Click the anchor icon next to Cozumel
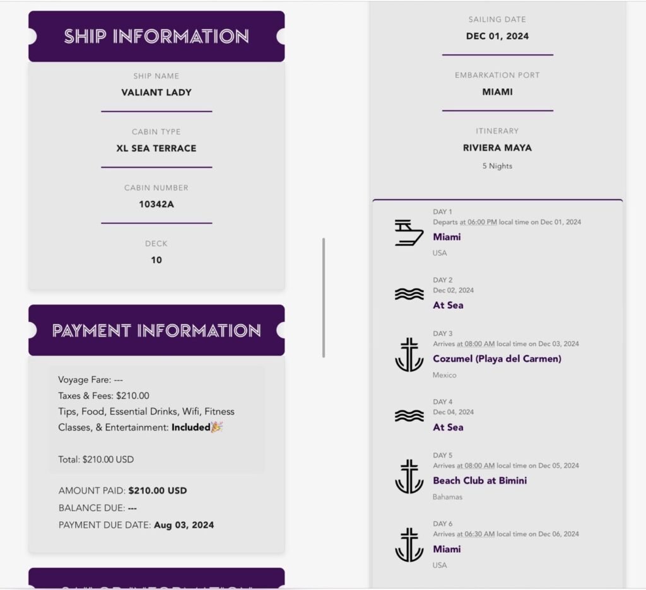Screen dimensions: 646x590 click(x=409, y=354)
